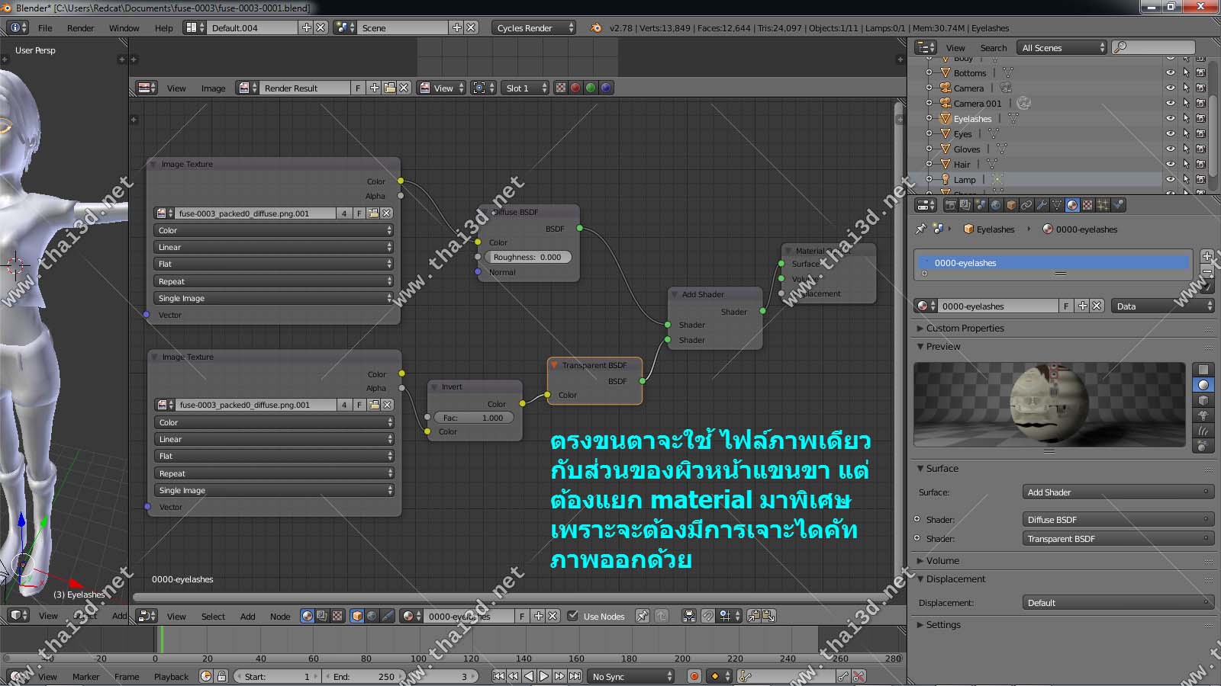The image size is (1221, 686).
Task: Hide Lamp object using eye icon
Action: (x=1171, y=179)
